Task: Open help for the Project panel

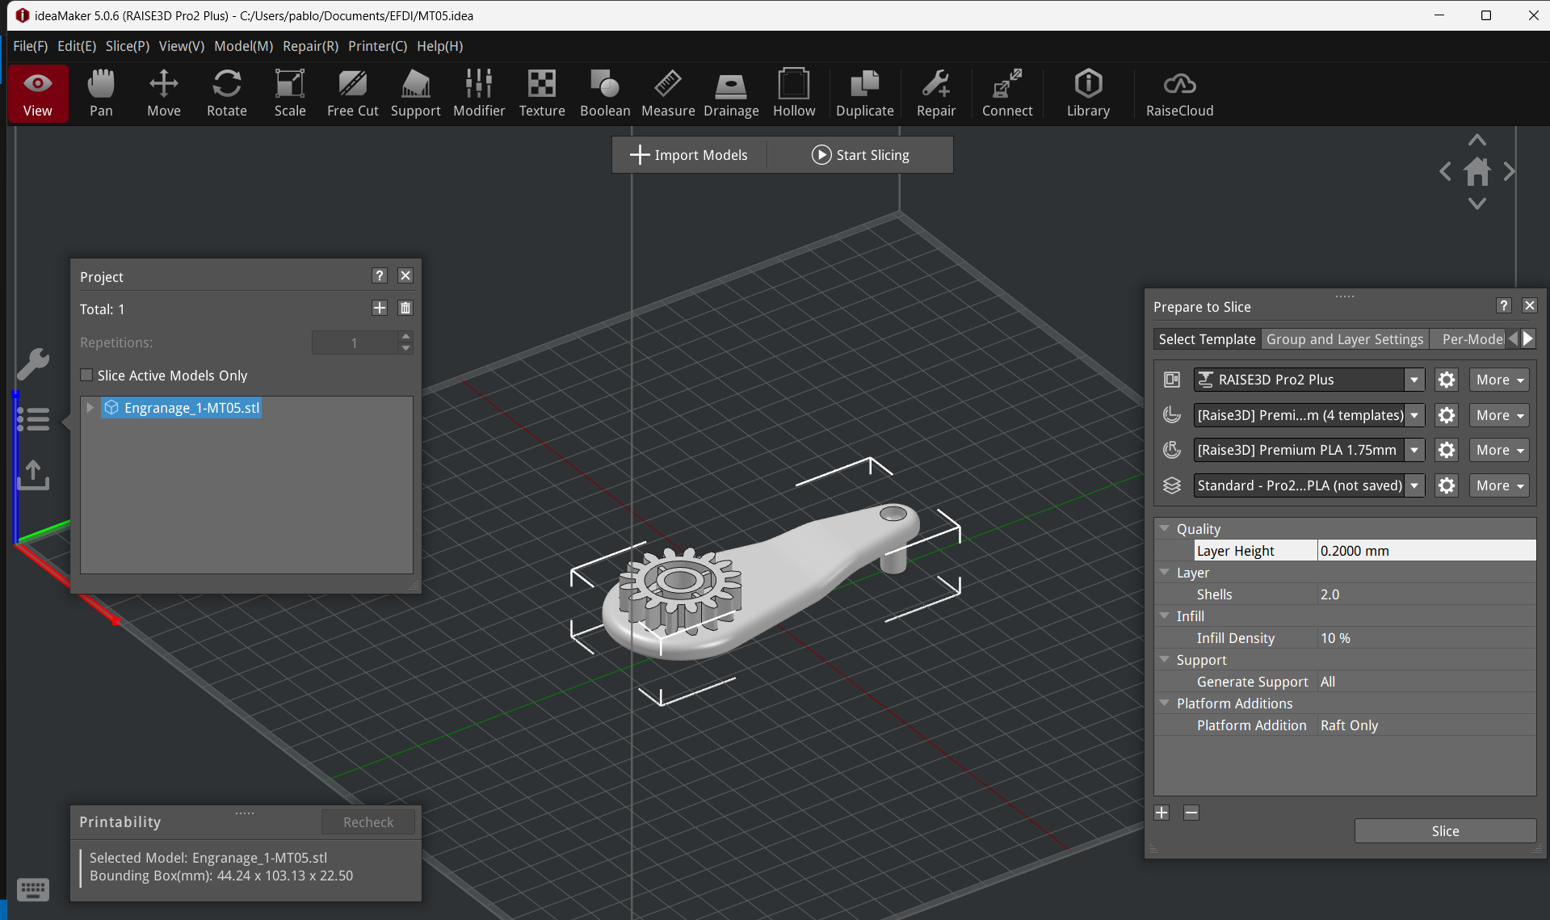Action: (x=380, y=275)
